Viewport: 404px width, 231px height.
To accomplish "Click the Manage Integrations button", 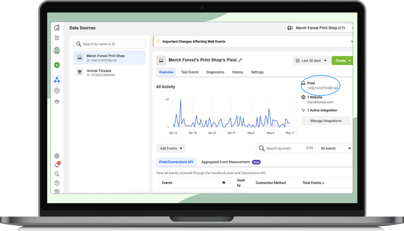I will (326, 121).
